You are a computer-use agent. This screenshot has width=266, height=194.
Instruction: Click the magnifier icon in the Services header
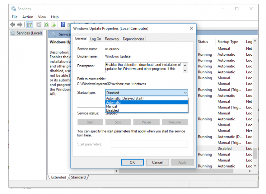(54, 34)
